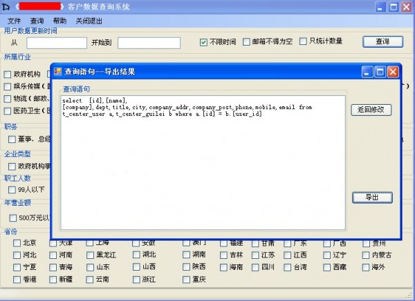Click the 导出 button
Viewport: 415px width, 301px height.
coord(372,197)
